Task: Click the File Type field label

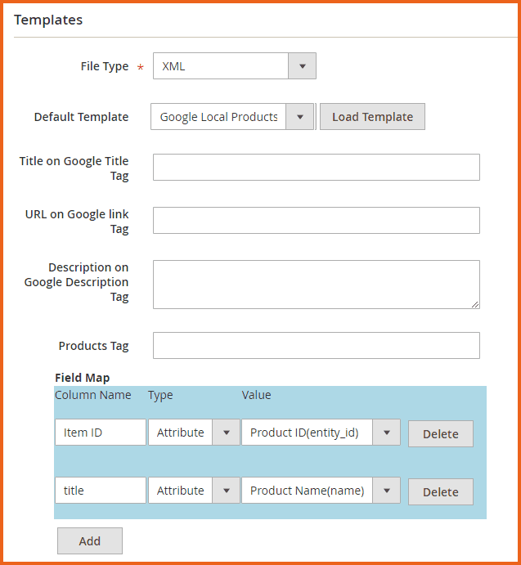Action: (x=104, y=66)
